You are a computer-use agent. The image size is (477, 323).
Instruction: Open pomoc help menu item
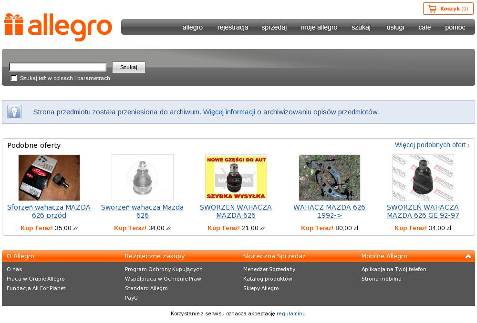click(455, 27)
